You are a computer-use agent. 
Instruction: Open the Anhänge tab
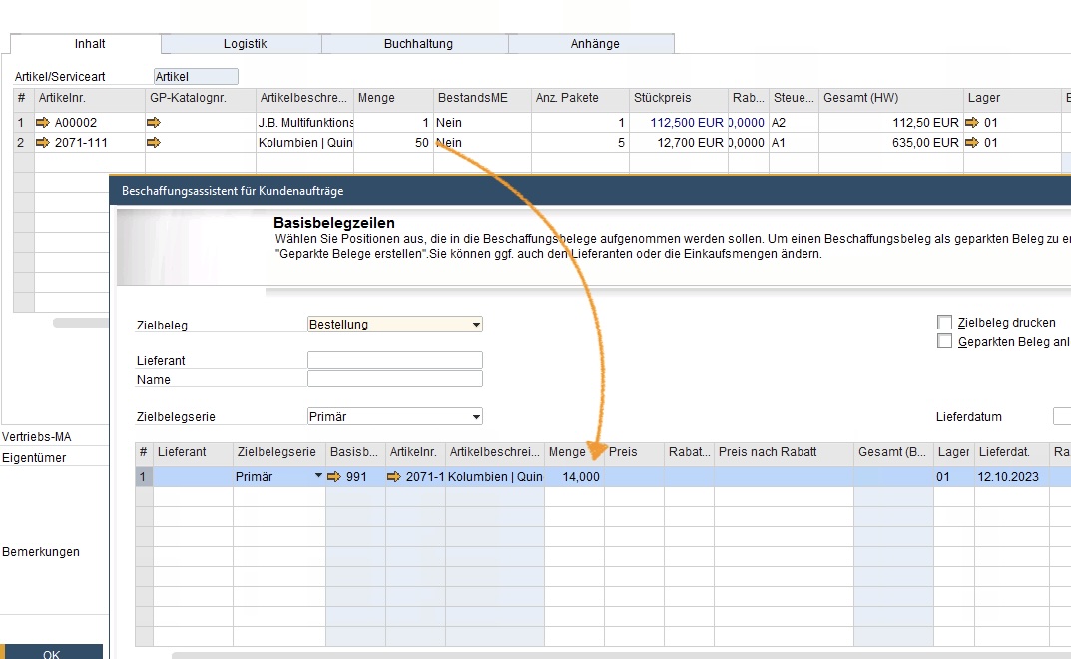pos(595,44)
